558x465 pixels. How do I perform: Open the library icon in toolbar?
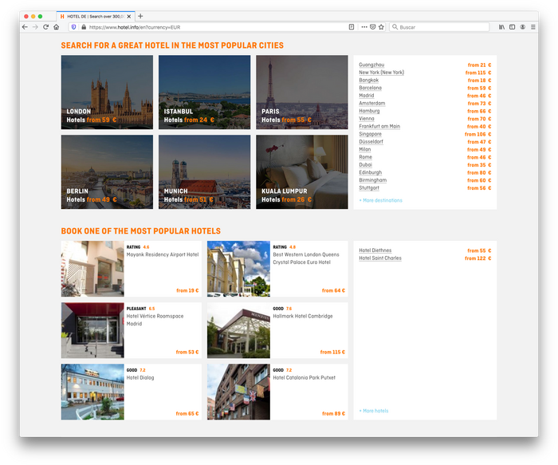click(x=501, y=27)
